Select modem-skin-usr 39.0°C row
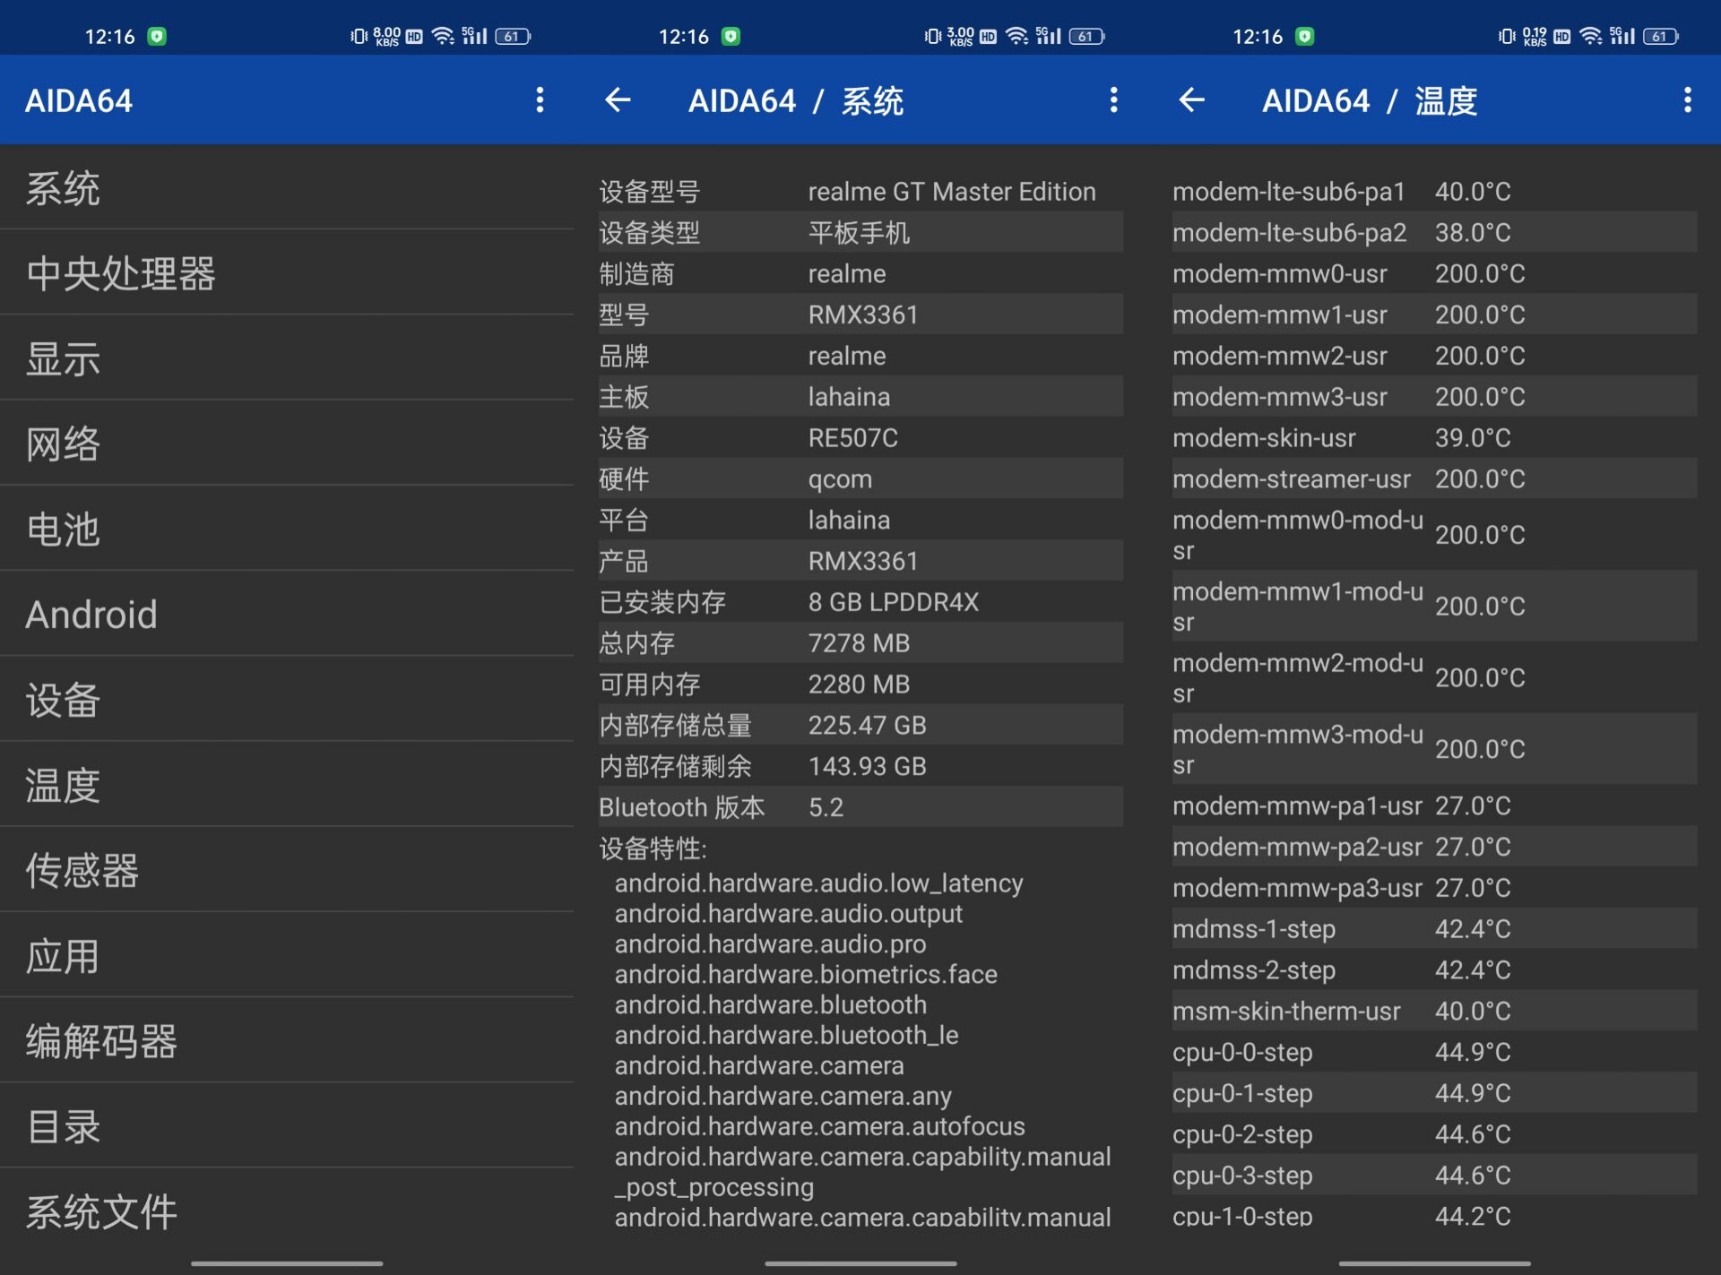 click(x=1434, y=438)
